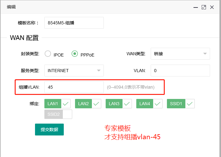
Task: Expand the 服务类型 INTERNET dropdown
Action: point(74,71)
